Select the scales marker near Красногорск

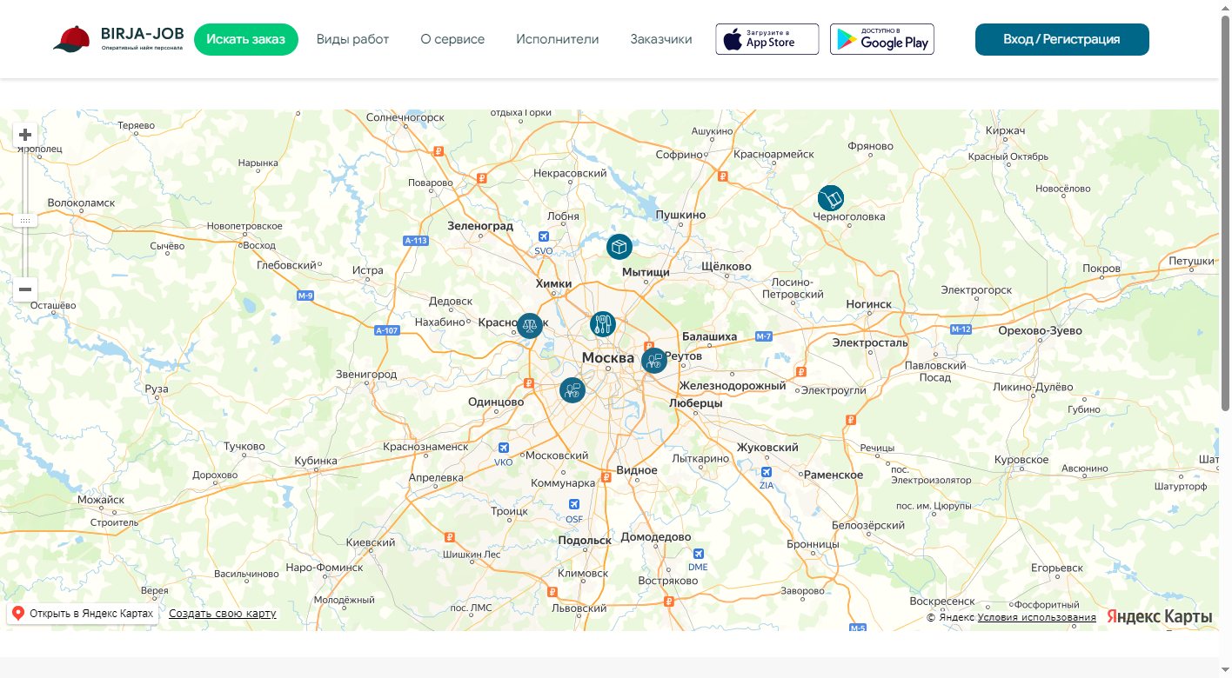click(x=530, y=326)
